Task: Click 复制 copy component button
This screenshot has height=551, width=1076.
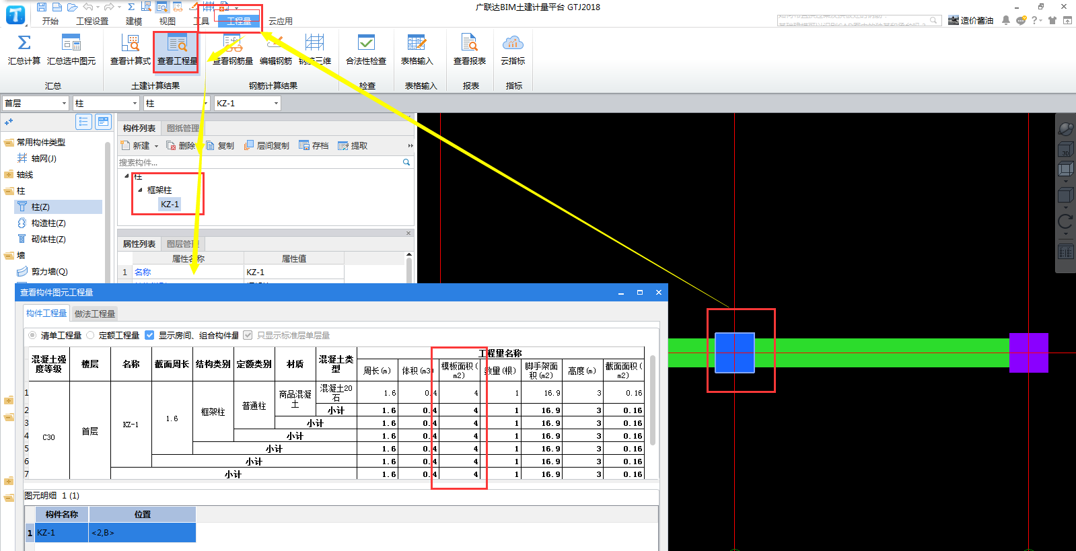Action: pos(219,145)
